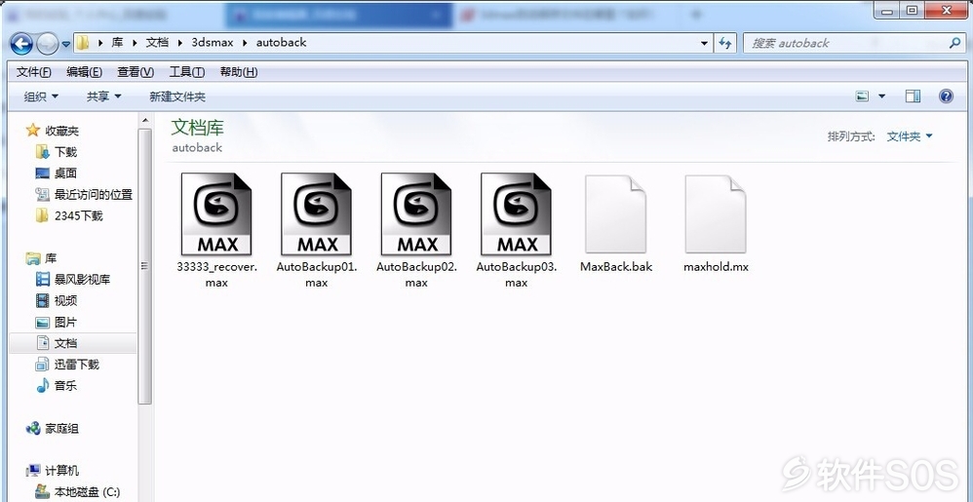Viewport: 973px width, 502px height.
Task: Click autoback in the address breadcrumb
Action: [281, 43]
